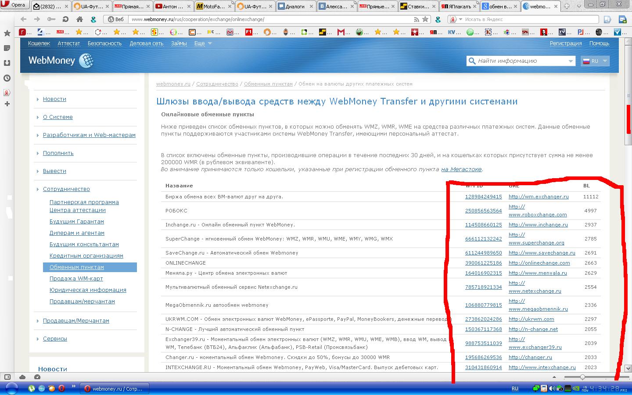Open the volume icon in system tray
This screenshot has height=395, width=632.
pos(552,388)
